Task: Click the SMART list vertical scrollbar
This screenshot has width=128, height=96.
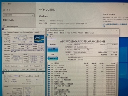Action: (x=116, y=79)
